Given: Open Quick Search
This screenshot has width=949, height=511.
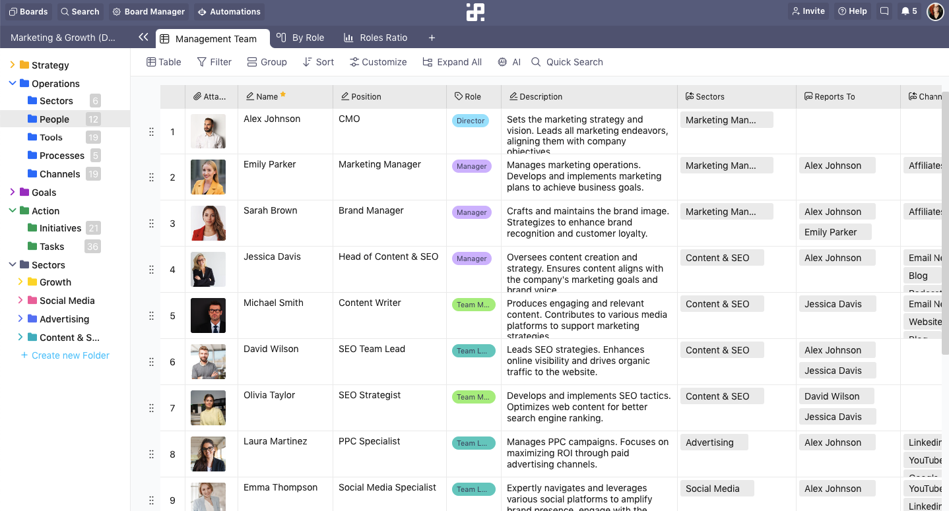Looking at the screenshot, I should [566, 61].
